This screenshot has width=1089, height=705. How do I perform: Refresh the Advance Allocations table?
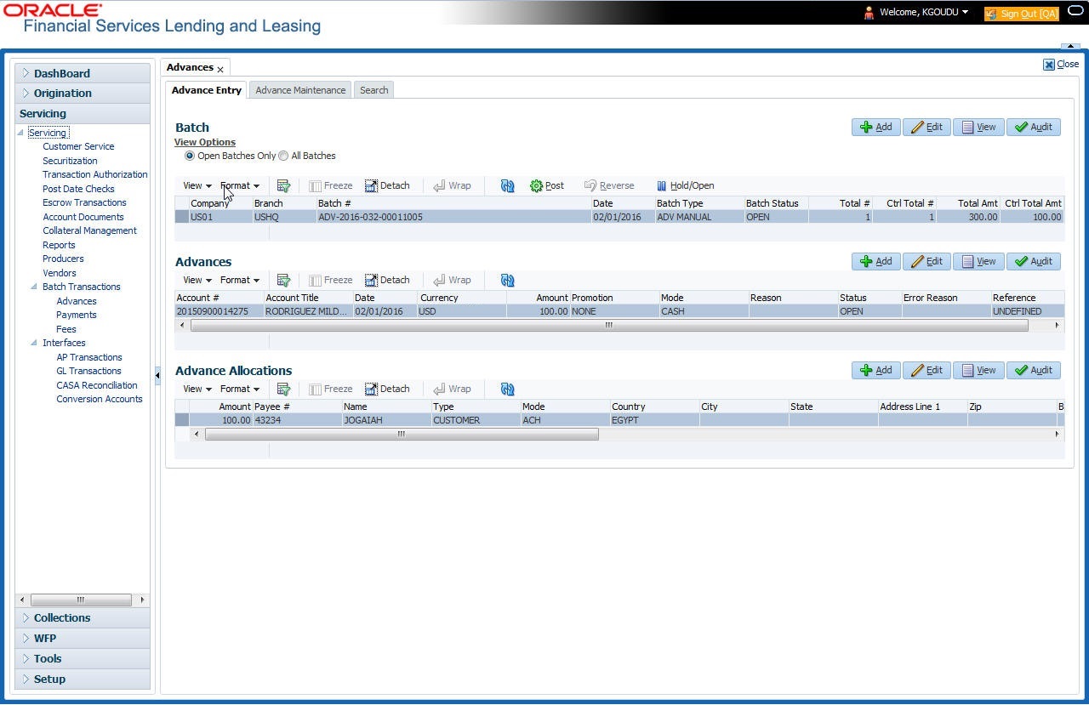pos(508,389)
